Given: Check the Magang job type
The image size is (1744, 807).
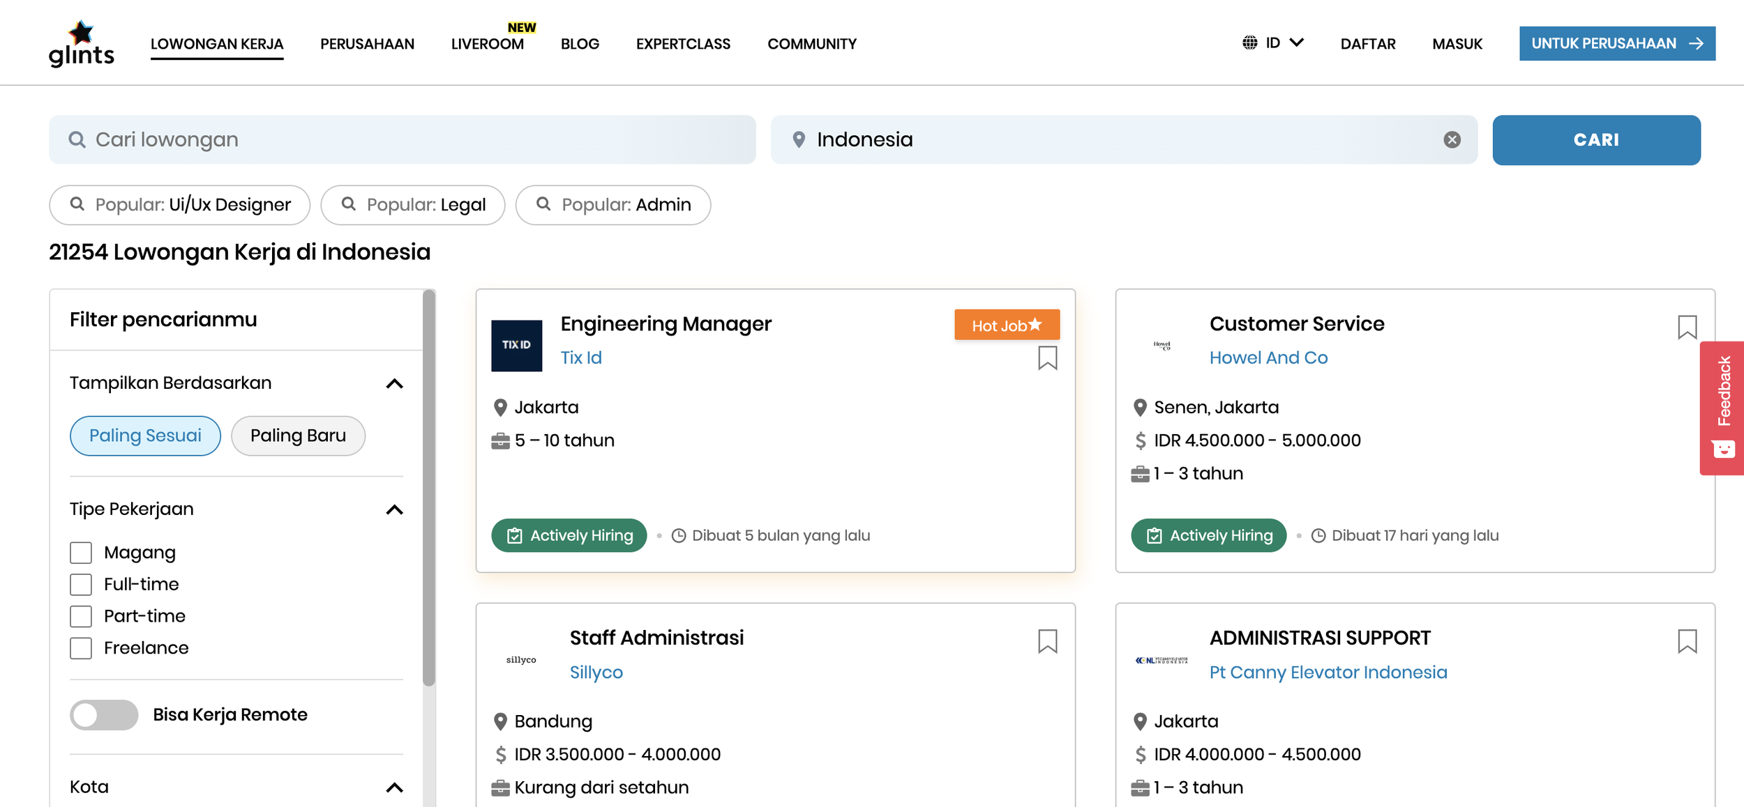Looking at the screenshot, I should tap(81, 553).
